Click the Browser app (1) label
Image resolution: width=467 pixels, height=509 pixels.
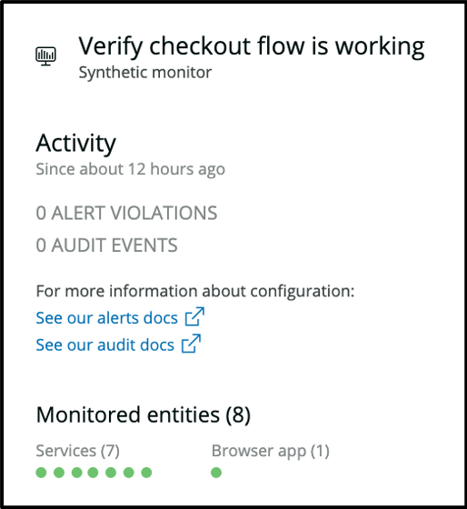(x=271, y=451)
